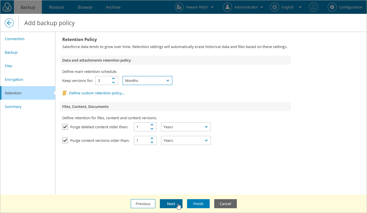The width and height of the screenshot is (367, 213).
Task: Click the user icon beside Administrator
Action: (227, 7)
